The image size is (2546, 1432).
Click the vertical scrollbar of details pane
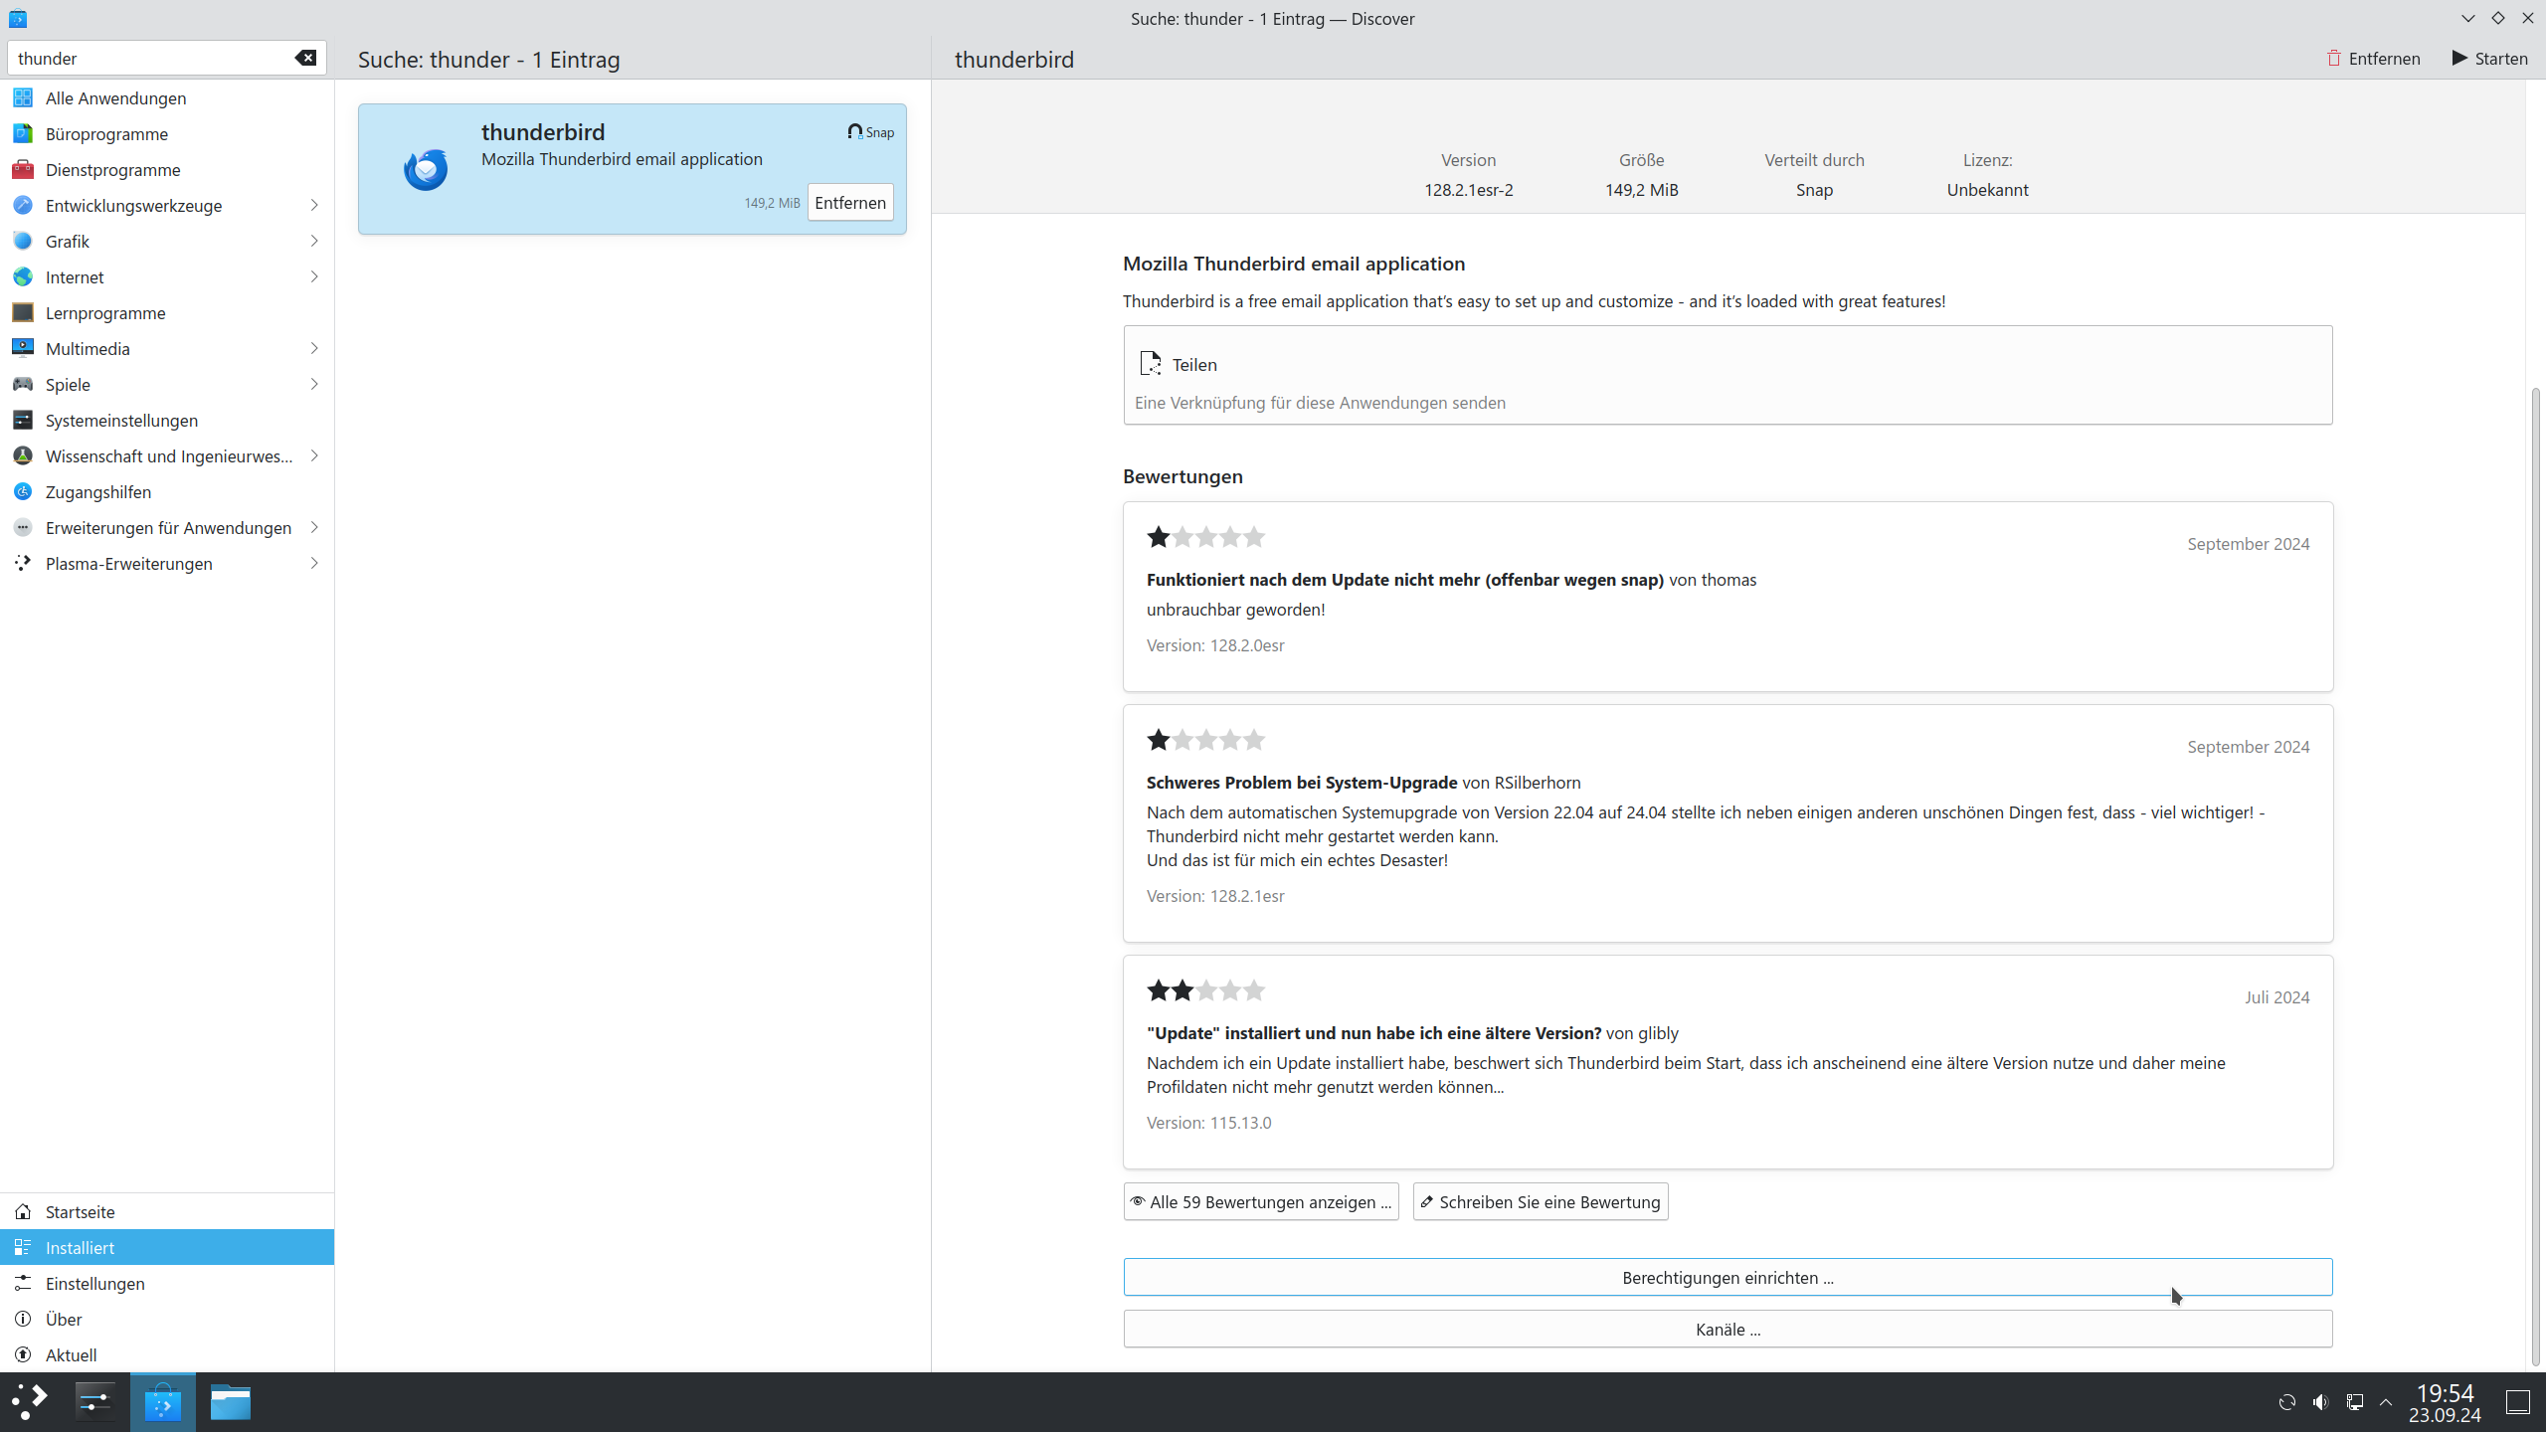click(2535, 875)
